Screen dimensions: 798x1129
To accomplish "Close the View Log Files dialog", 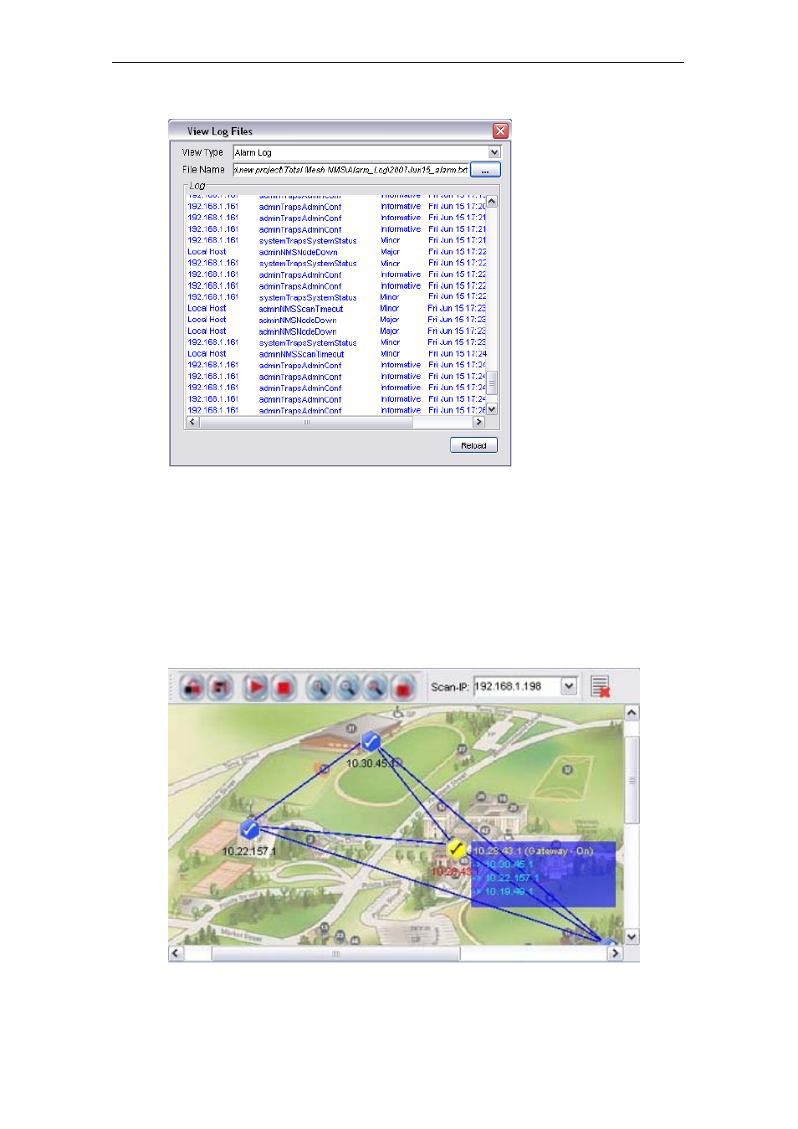I will 500,131.
